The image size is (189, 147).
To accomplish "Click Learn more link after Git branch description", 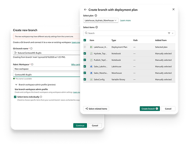I will (76, 42).
